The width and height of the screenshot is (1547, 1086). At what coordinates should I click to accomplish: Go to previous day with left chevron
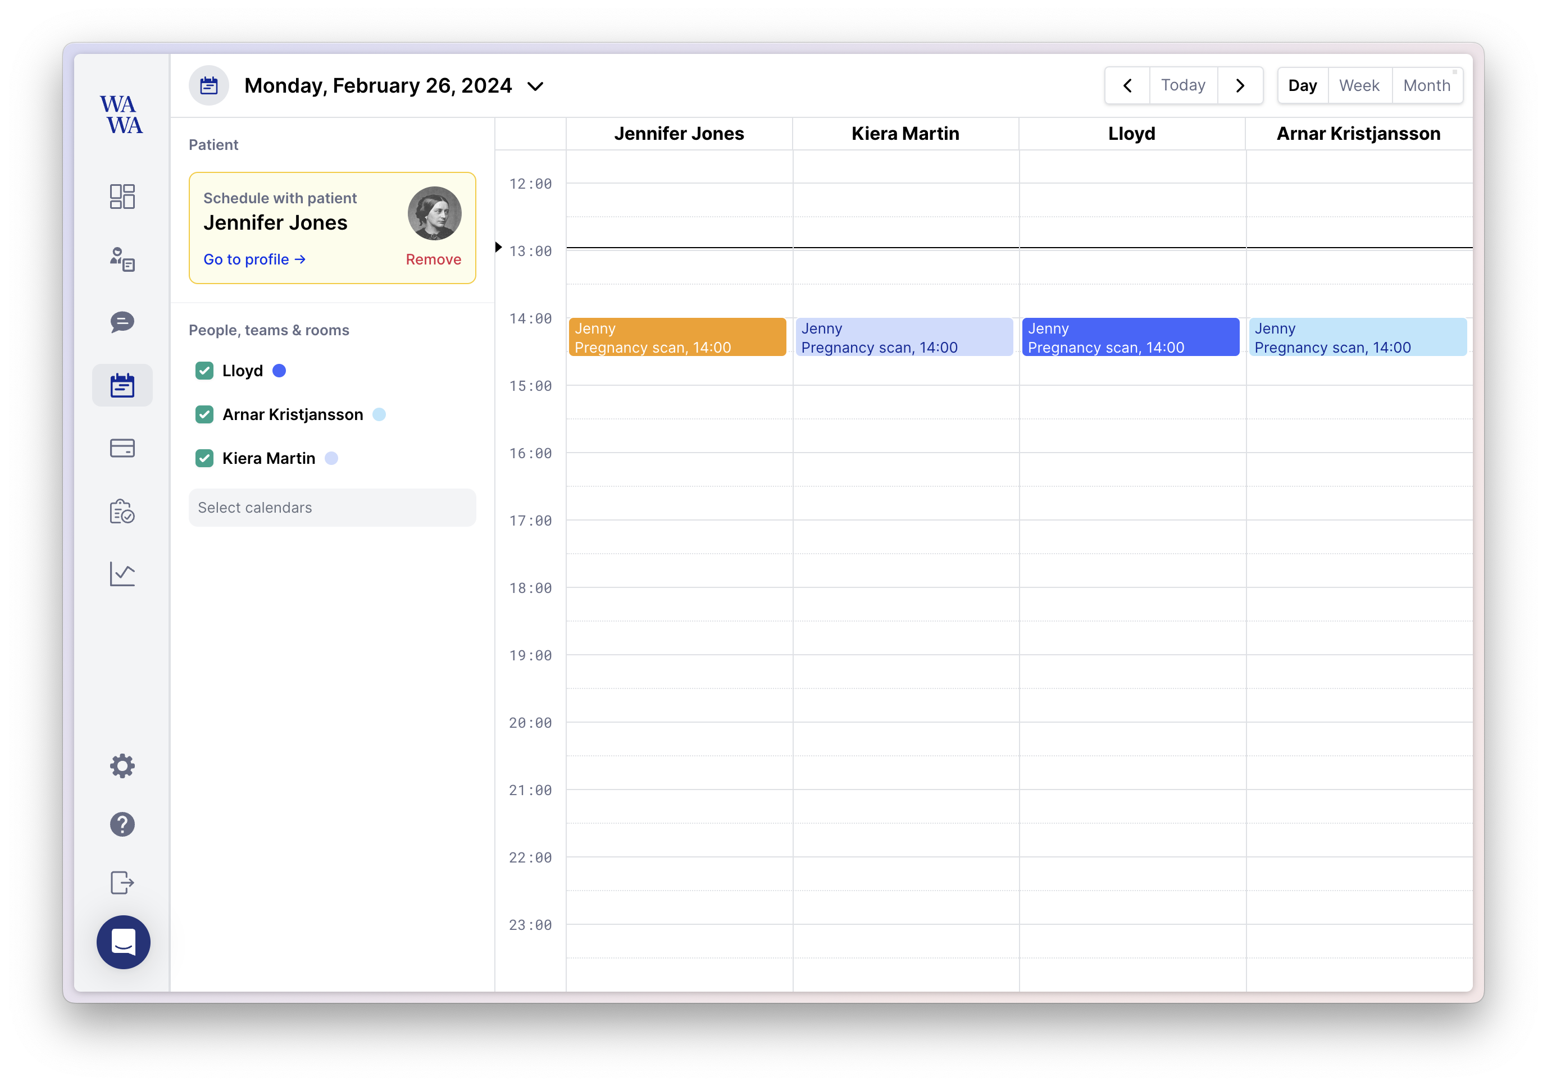(1127, 85)
